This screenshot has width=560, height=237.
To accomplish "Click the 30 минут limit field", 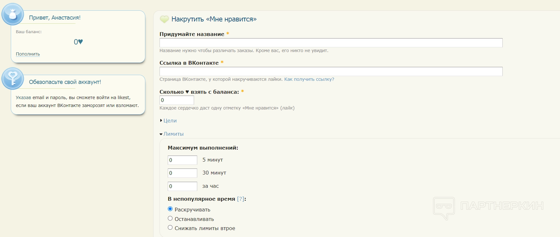I will pyautogui.click(x=182, y=173).
